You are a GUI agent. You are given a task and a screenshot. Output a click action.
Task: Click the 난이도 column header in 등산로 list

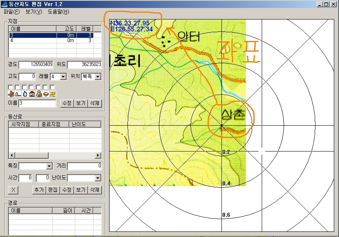[85, 124]
